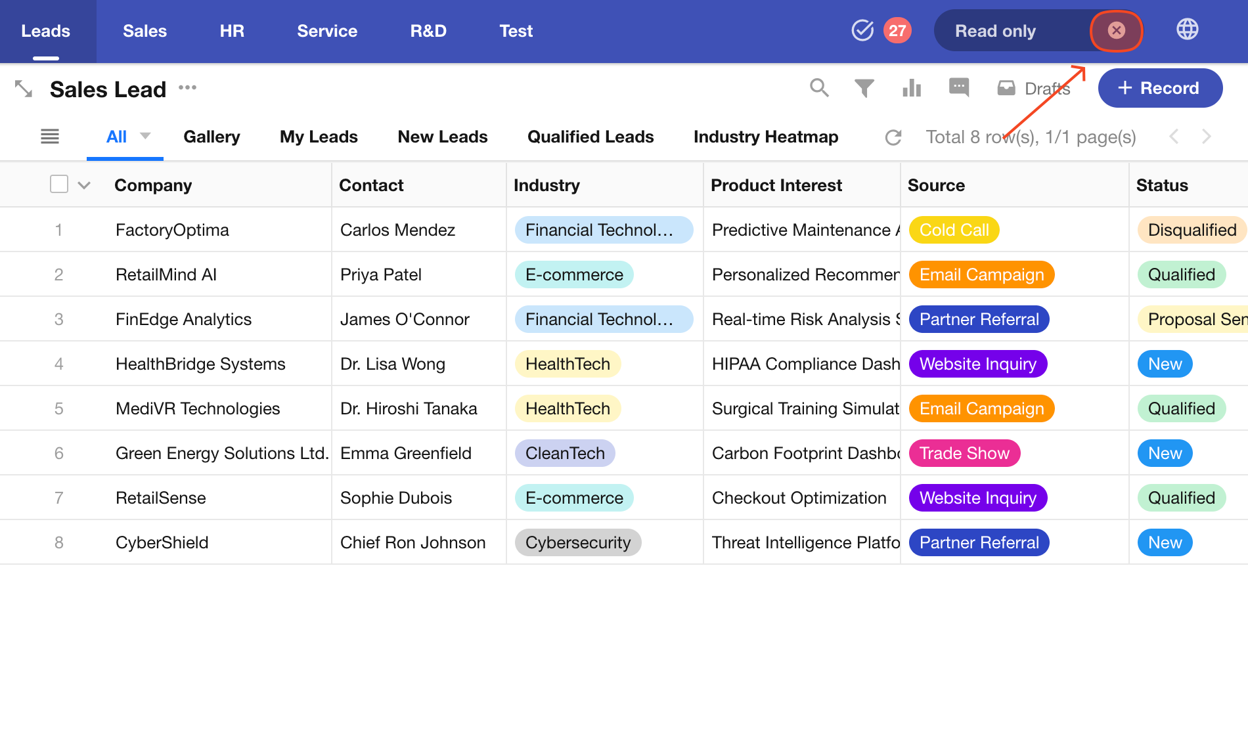Open the bar chart statistics icon

912,88
